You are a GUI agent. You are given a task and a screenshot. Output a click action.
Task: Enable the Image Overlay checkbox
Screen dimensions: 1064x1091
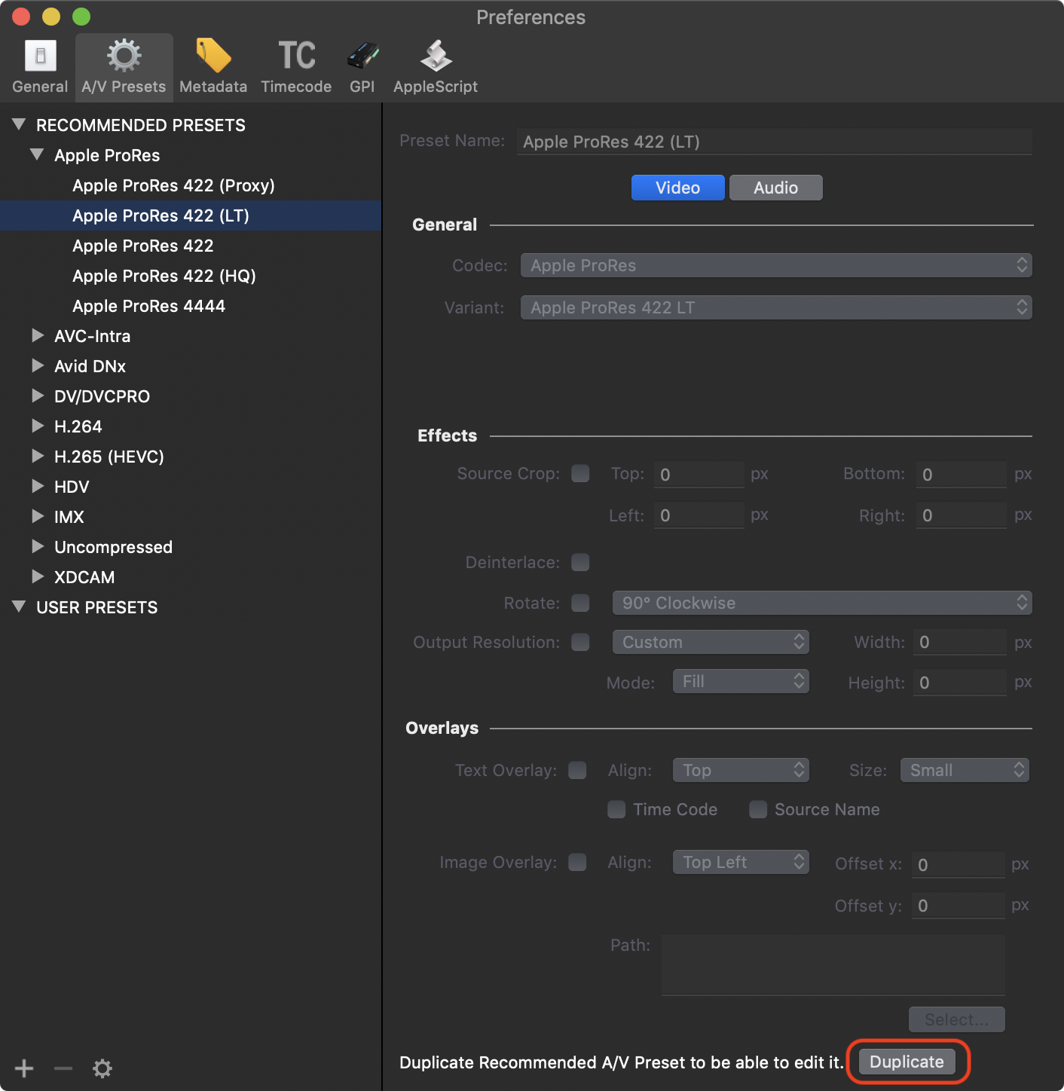point(577,862)
